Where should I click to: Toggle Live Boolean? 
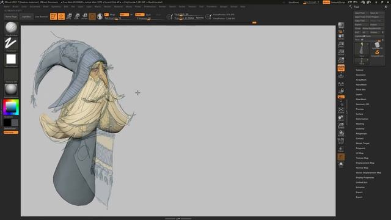click(42, 16)
